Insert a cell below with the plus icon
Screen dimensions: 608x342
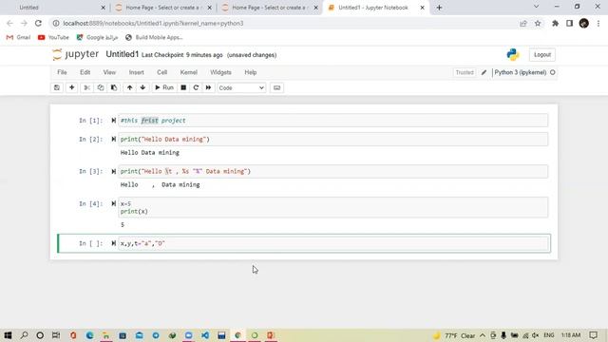pyautogui.click(x=72, y=87)
